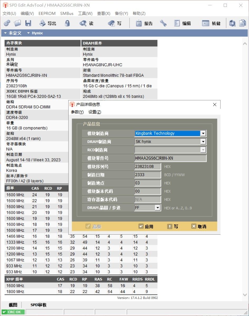Click the 1333 MHz frequency row
This screenshot has height=316, width=249.
[81, 242]
